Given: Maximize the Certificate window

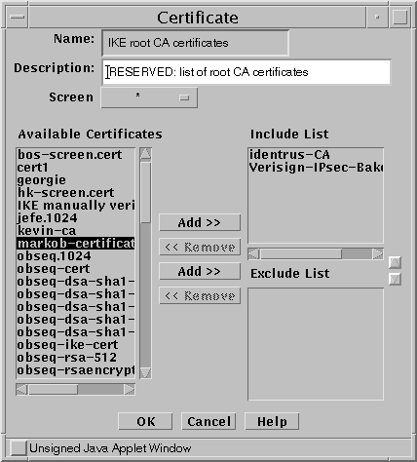Looking at the screenshot, I should (x=399, y=17).
